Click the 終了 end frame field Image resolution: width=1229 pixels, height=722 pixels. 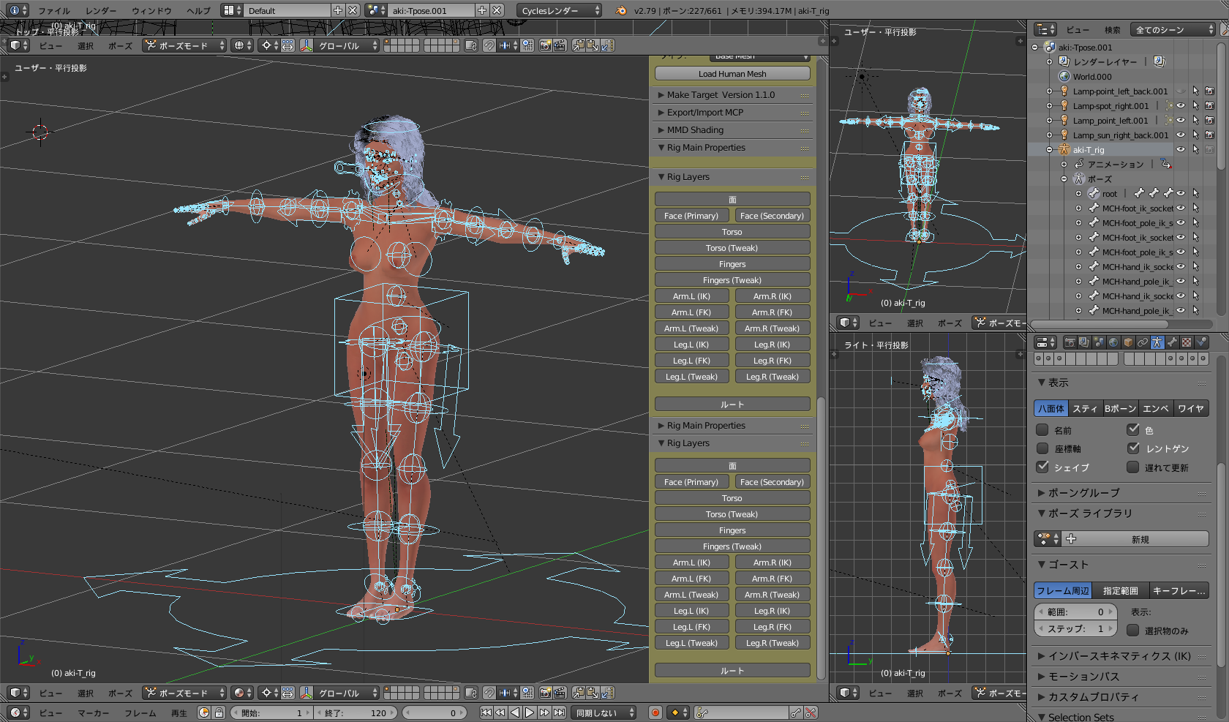(356, 712)
